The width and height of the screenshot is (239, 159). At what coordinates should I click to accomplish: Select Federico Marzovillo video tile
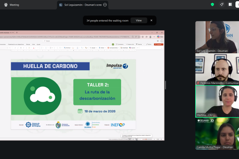[217, 69]
